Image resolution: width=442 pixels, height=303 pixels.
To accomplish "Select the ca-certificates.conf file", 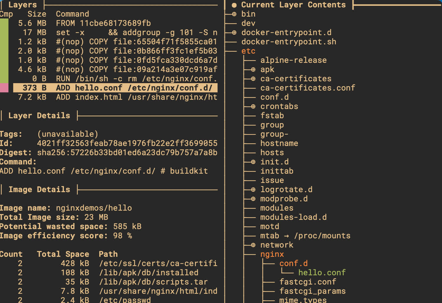I will tap(308, 88).
